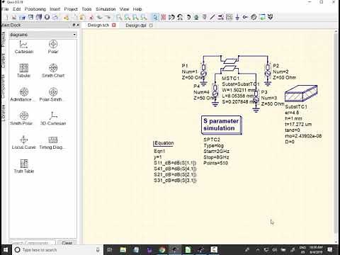Click the Print toolbar icon
Image resolution: width=340 pixels, height=255 pixels.
click(x=55, y=17)
